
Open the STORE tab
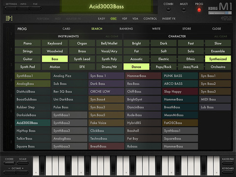coord(186,29)
